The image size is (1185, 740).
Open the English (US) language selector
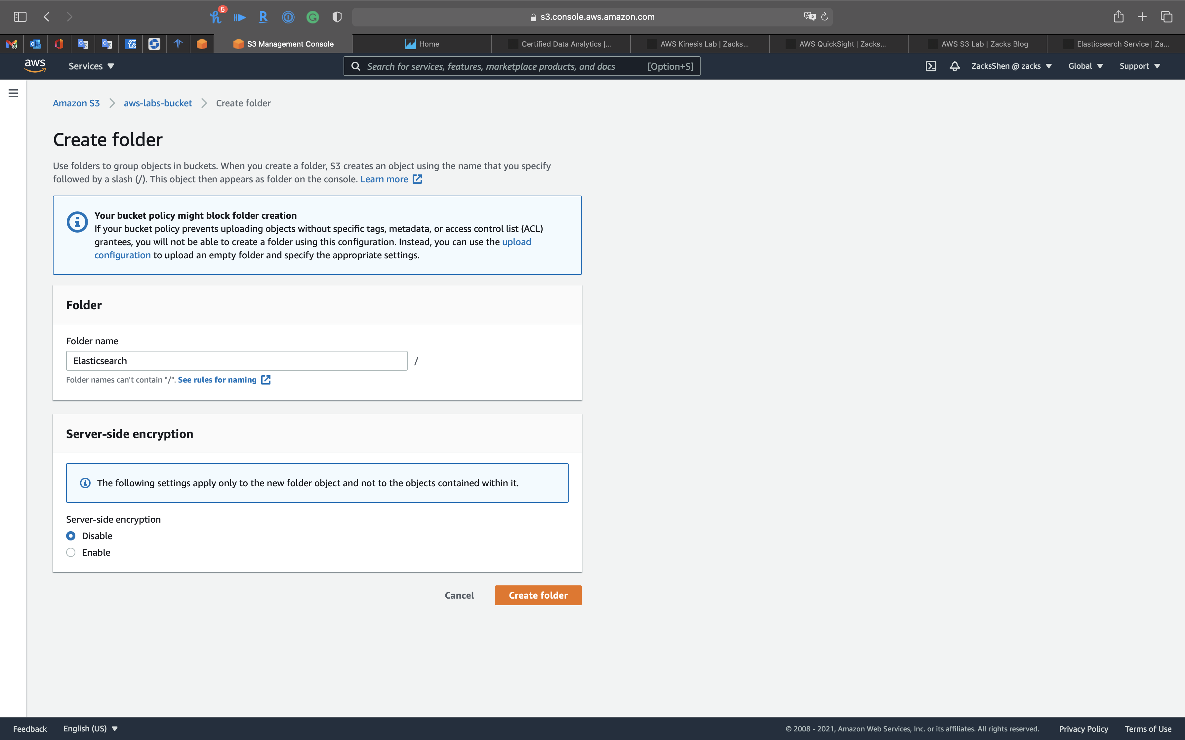tap(91, 728)
